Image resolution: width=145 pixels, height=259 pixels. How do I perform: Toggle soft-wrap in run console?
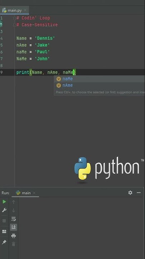click(x=14, y=219)
